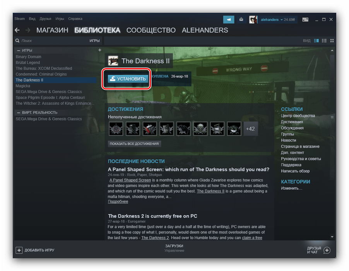Open Подробнее link under first news
This screenshot has height=271, width=349.
118,202
